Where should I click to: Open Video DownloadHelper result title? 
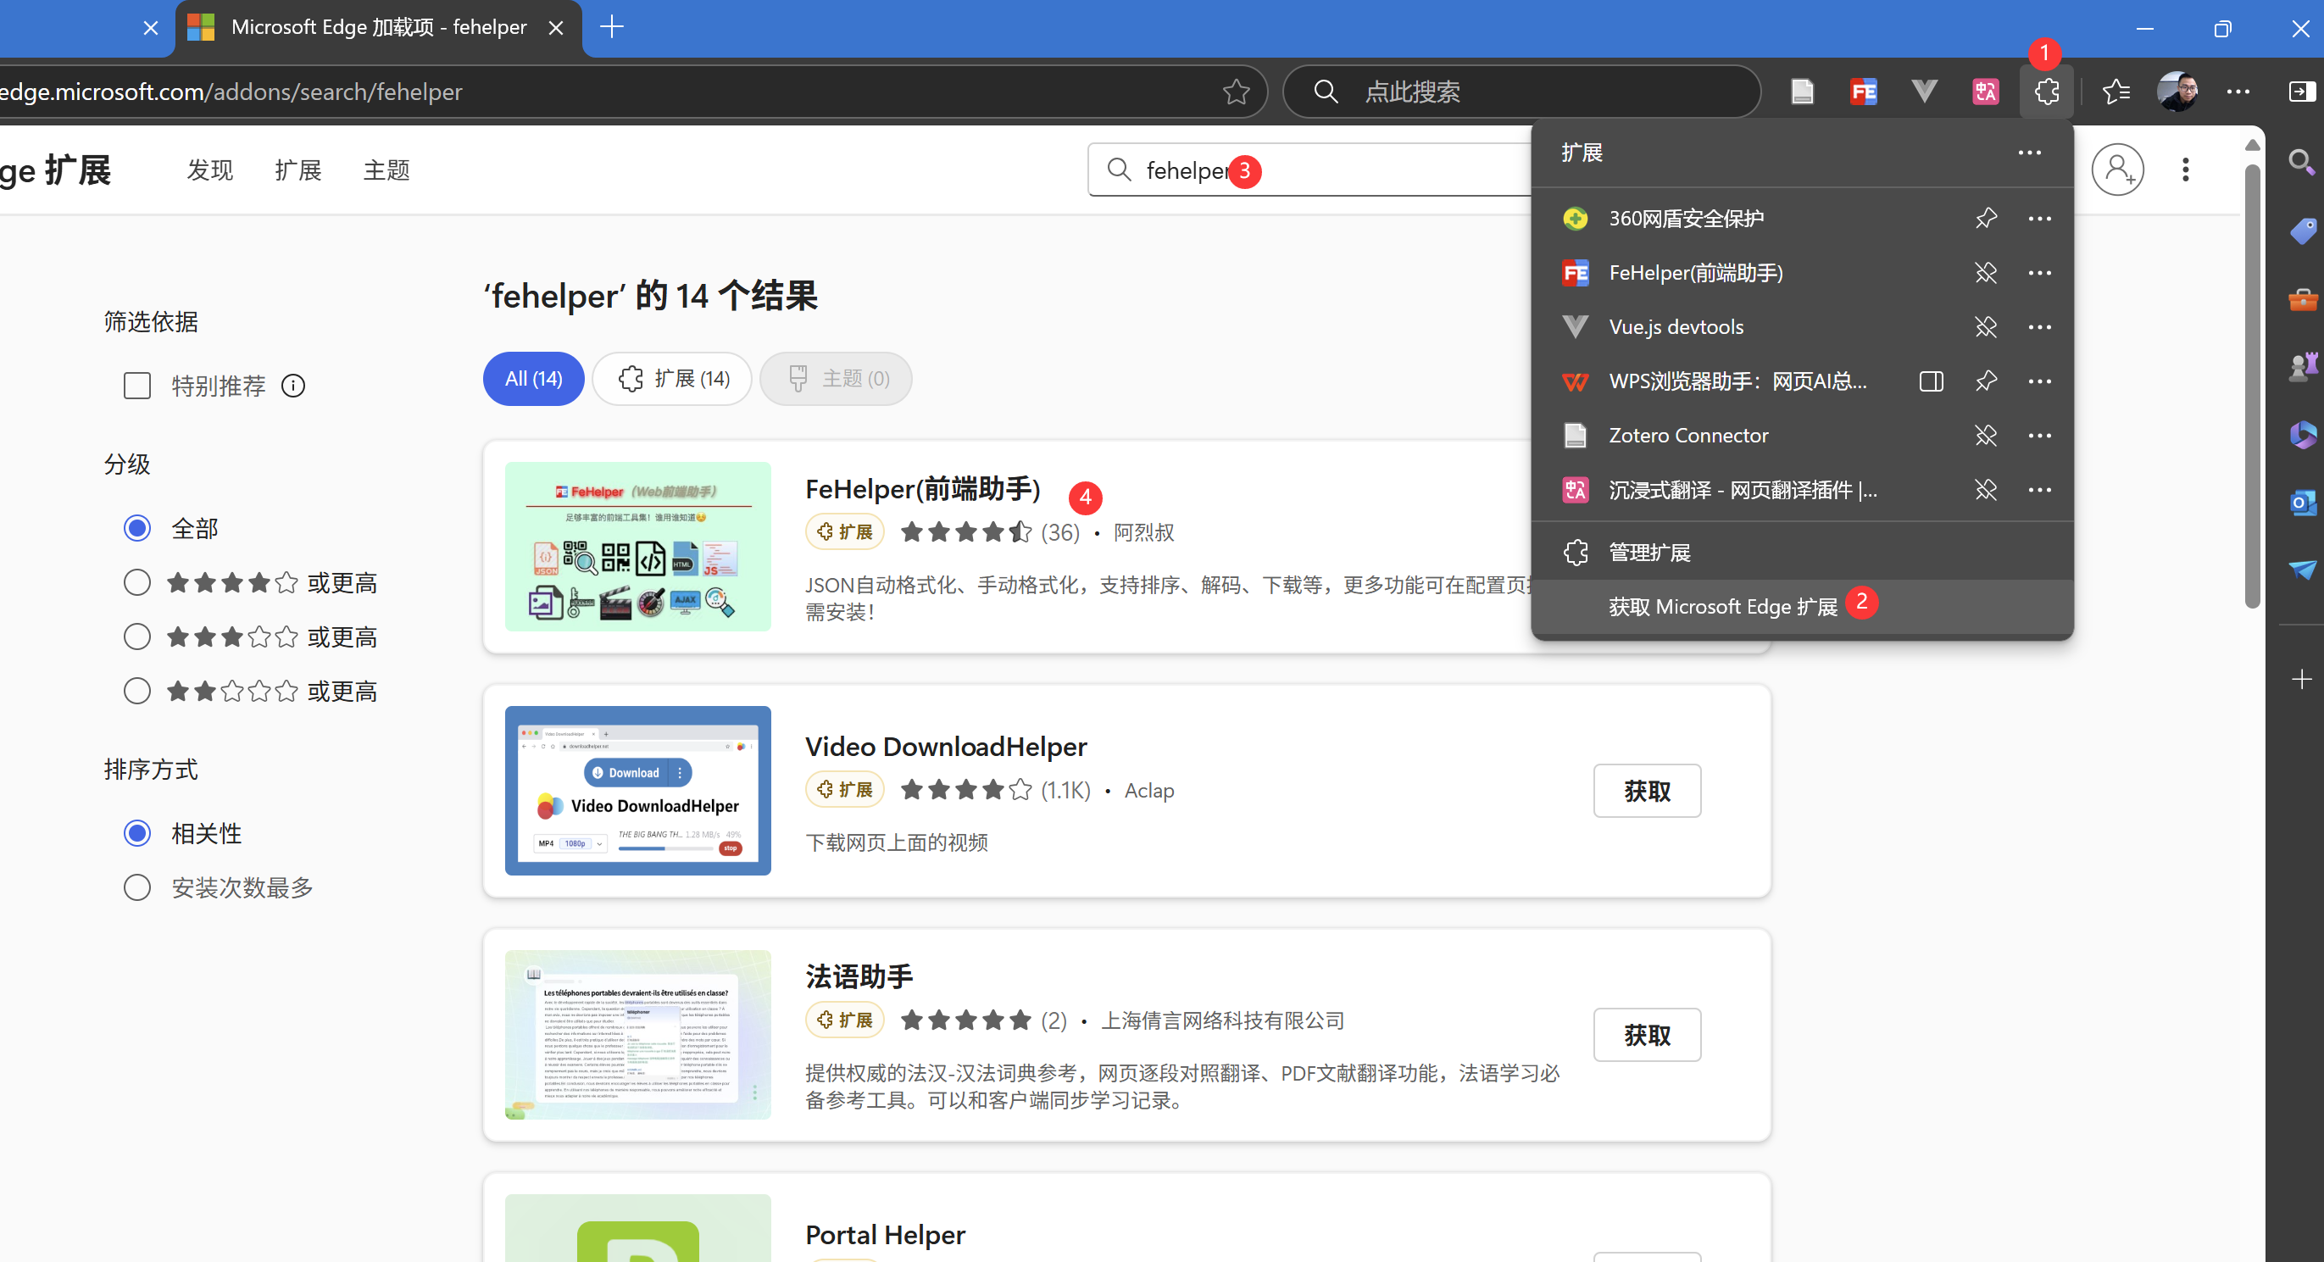click(946, 747)
